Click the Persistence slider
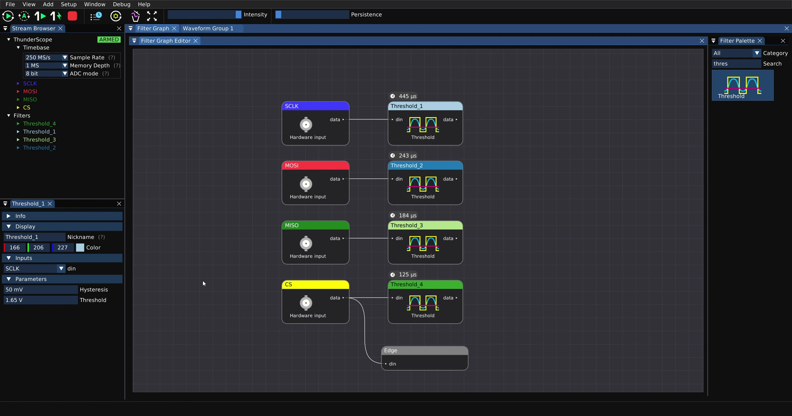 (x=312, y=15)
